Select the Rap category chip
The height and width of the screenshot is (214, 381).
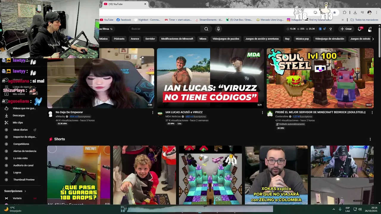pyautogui.click(x=287, y=39)
